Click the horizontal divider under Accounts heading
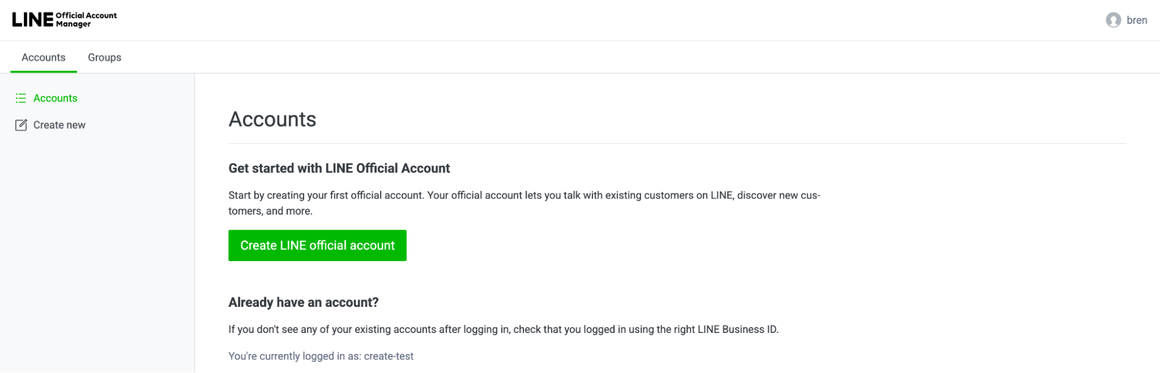 point(677,143)
